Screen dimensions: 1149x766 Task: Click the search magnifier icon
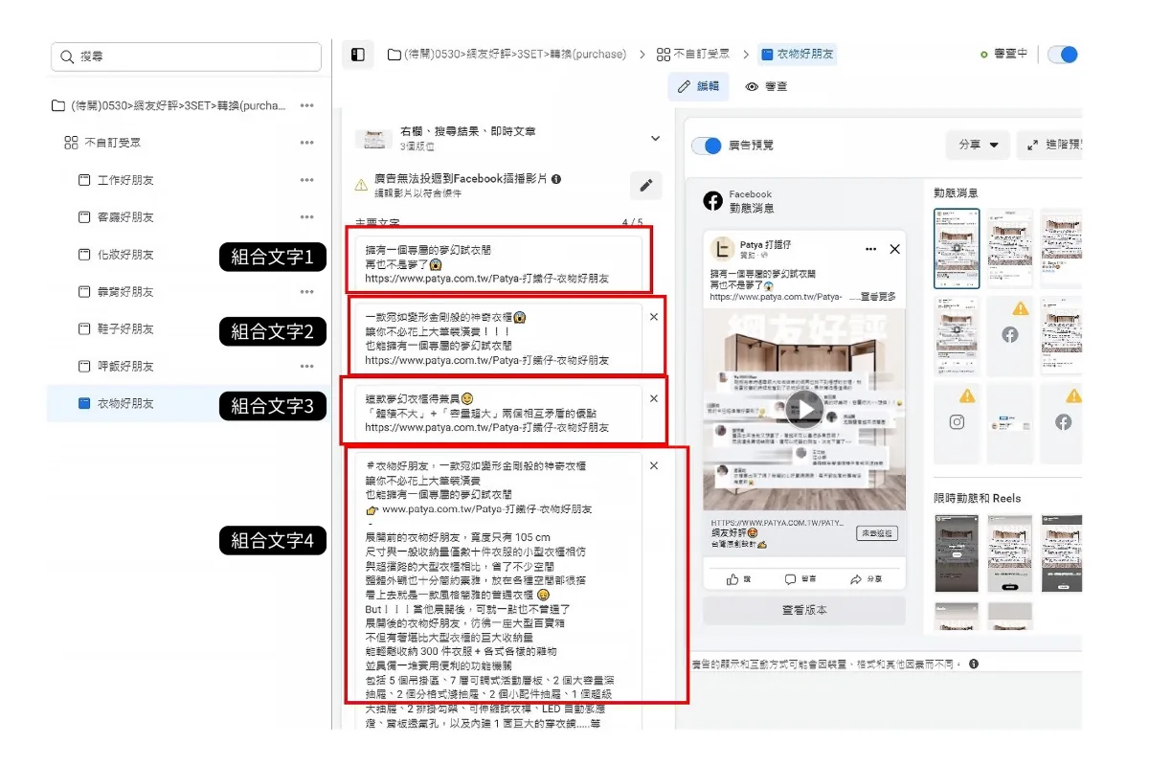tap(67, 56)
